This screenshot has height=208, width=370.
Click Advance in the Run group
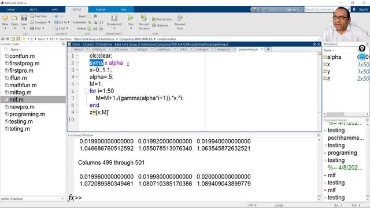160,25
